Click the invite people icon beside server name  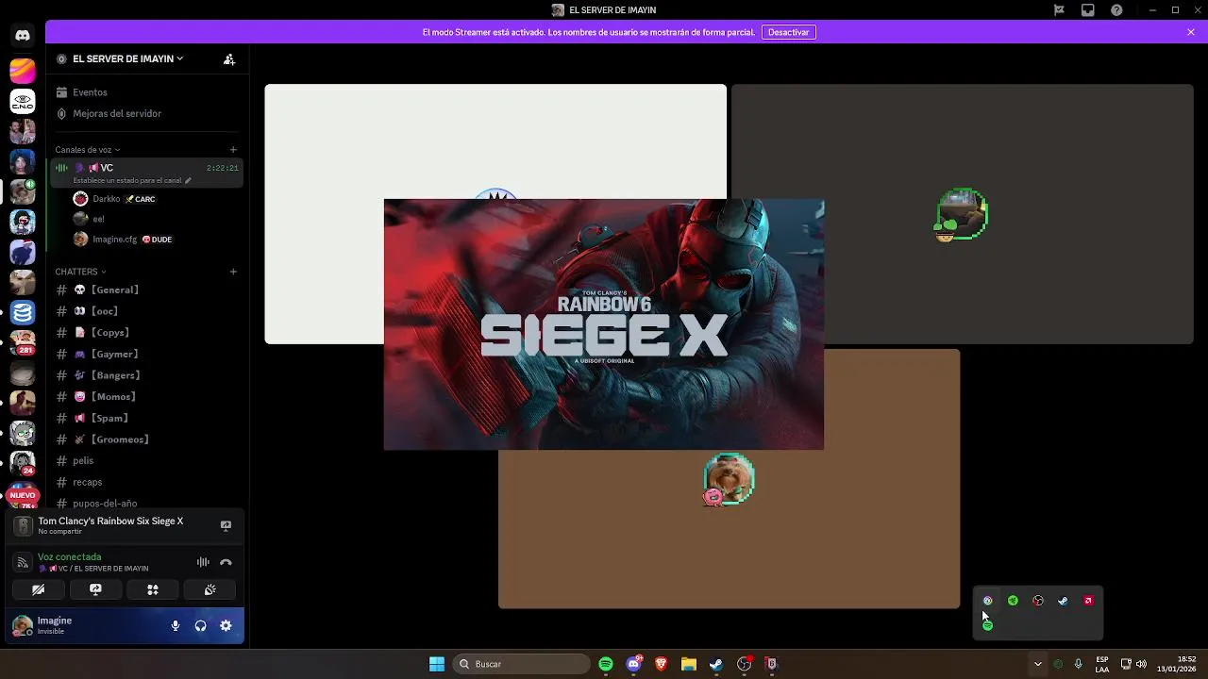coord(229,58)
